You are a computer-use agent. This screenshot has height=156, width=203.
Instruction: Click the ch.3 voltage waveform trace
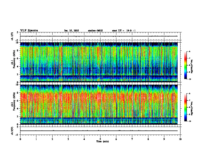tap(99, 131)
